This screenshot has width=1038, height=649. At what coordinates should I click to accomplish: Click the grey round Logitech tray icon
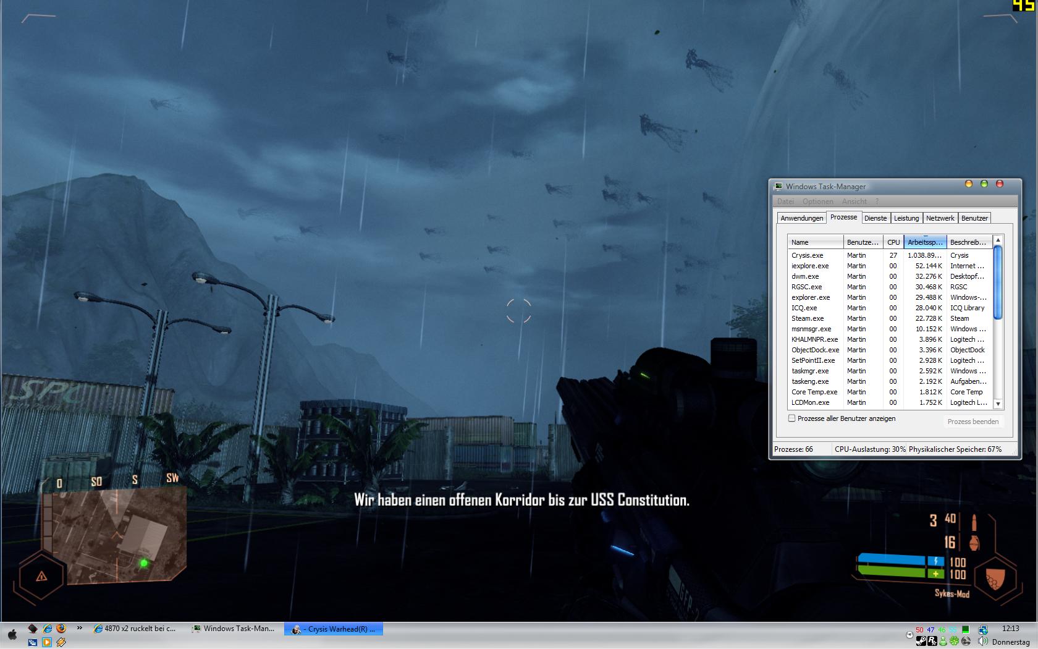pyautogui.click(x=966, y=641)
